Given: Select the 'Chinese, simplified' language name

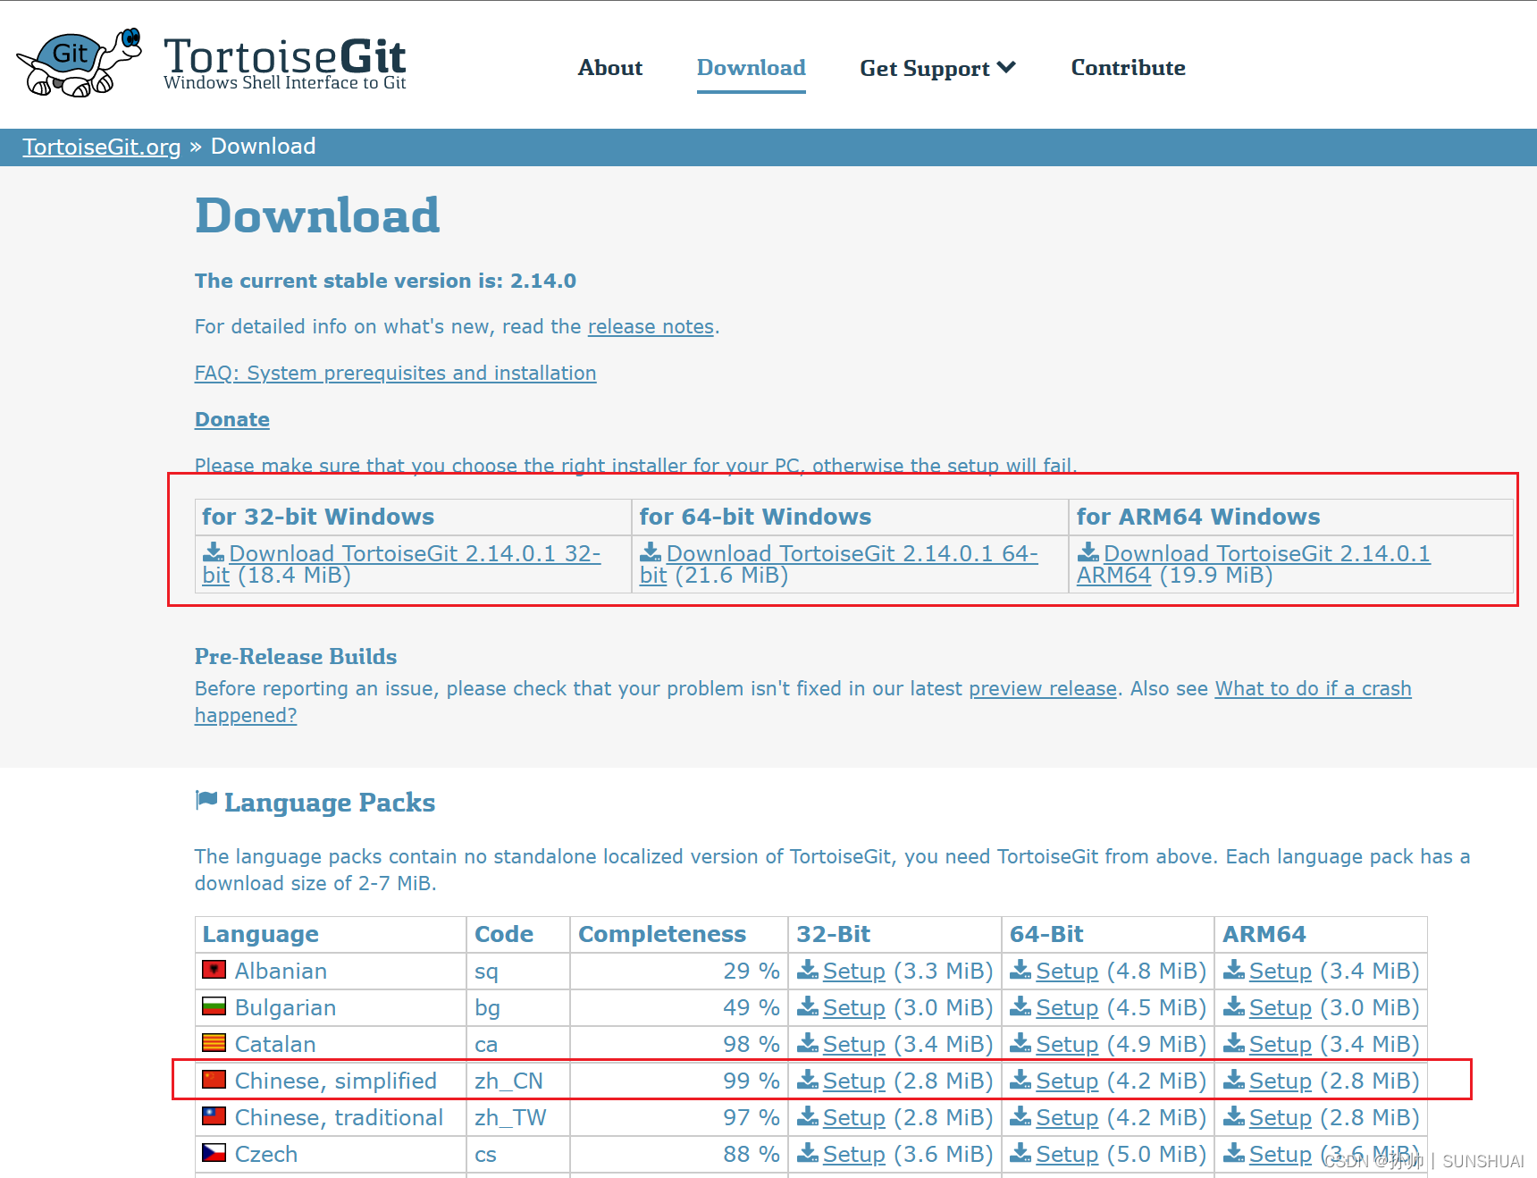Looking at the screenshot, I should click(336, 1081).
